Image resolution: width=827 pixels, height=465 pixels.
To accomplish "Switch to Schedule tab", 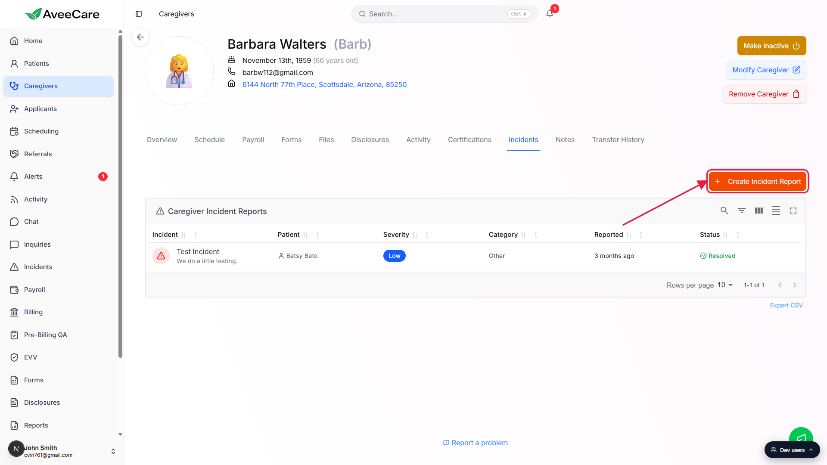I will pyautogui.click(x=209, y=140).
